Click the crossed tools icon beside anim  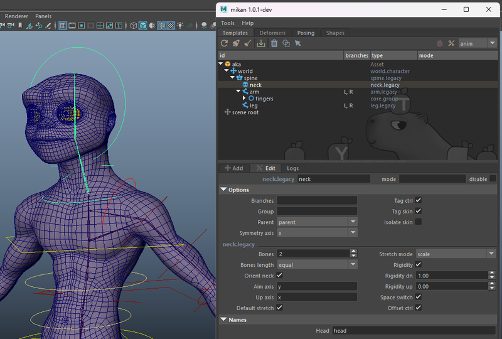(451, 43)
